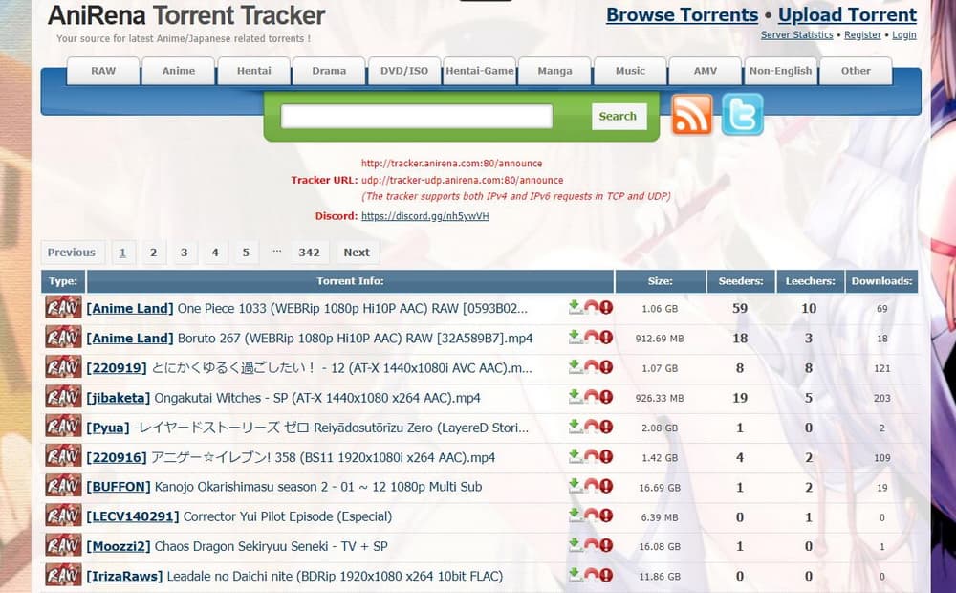Download torrent file for Corrector Yui Pilot Episode

574,516
